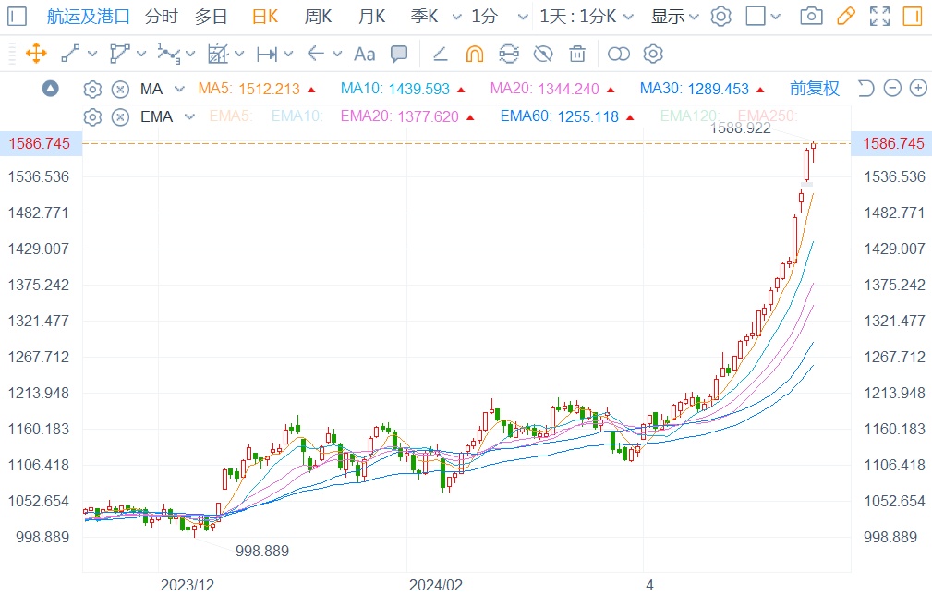Expand the 显示 dropdown menu

pyautogui.click(x=675, y=17)
